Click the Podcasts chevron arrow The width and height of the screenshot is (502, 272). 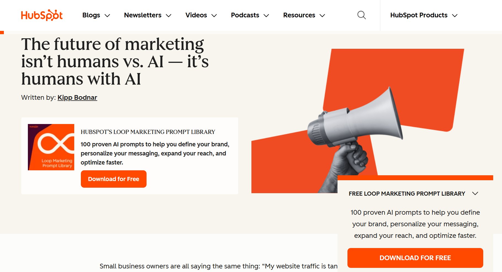coord(266,16)
